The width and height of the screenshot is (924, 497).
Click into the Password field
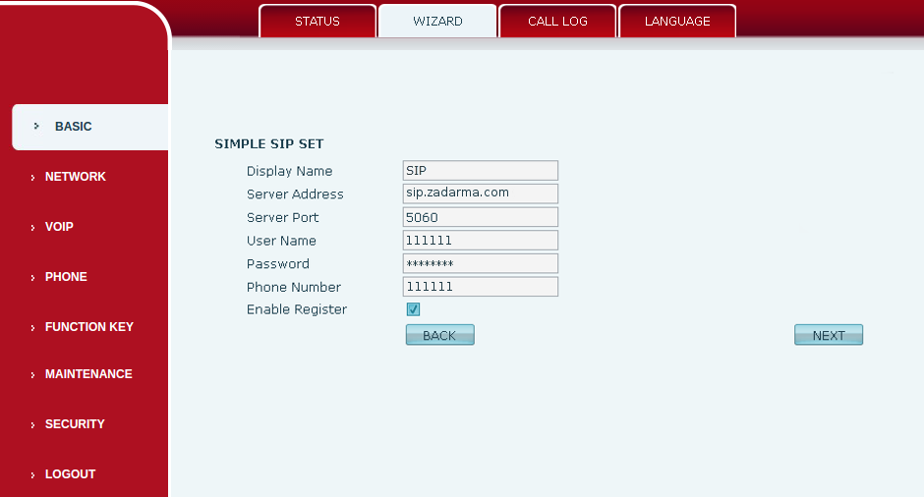[x=481, y=263]
